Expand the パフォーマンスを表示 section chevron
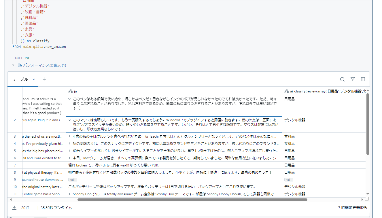The height and width of the screenshot is (218, 382). [13, 65]
